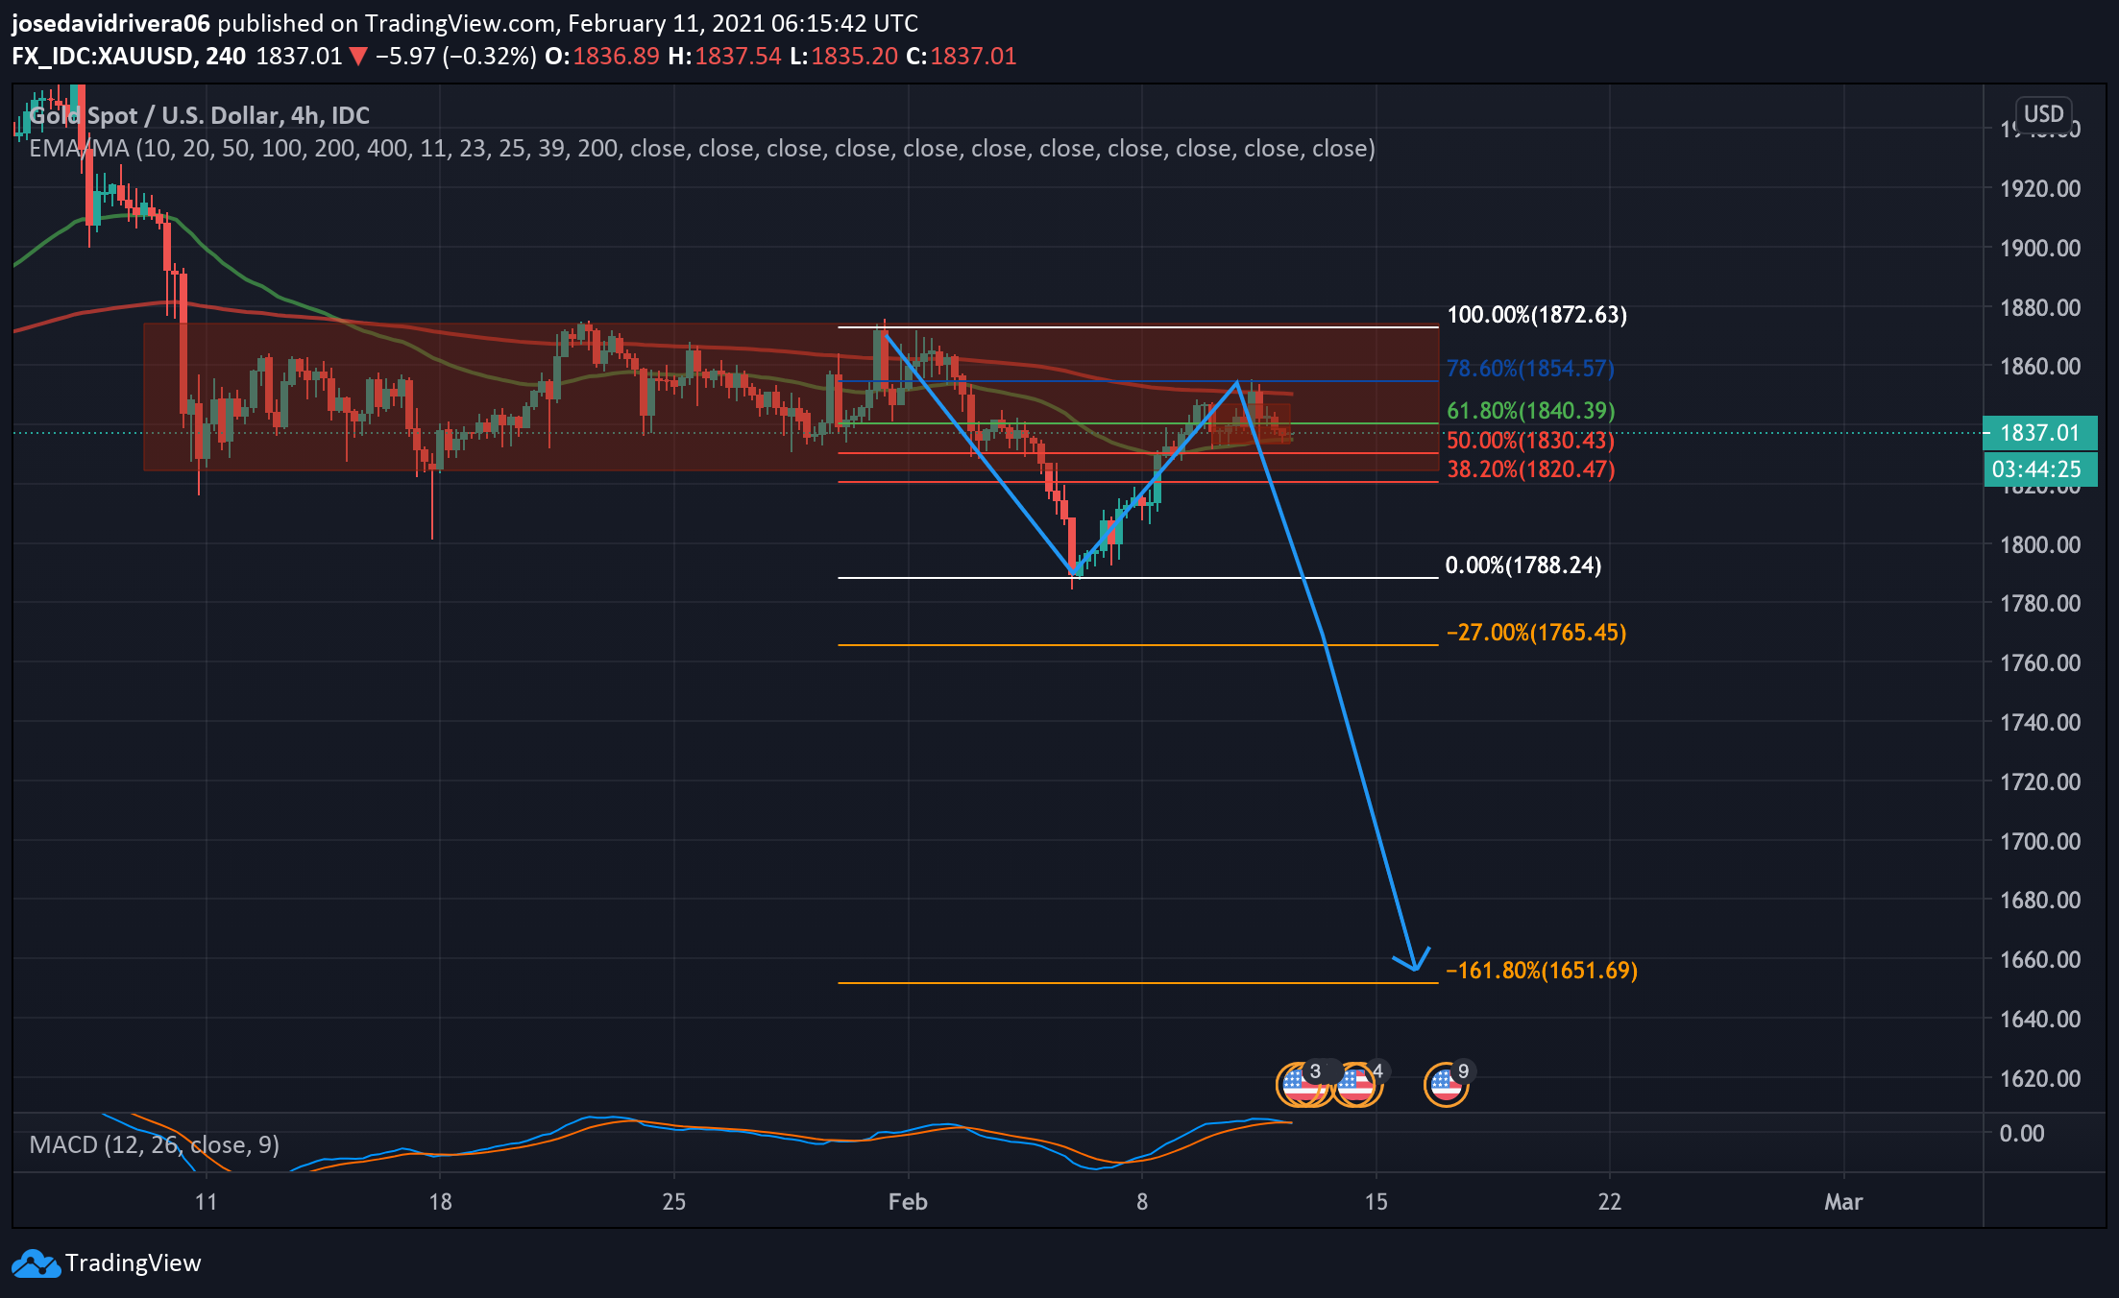This screenshot has height=1298, width=2119.
Task: Select the 50.00%(1830.43) Fibonacci label
Action: (1530, 441)
